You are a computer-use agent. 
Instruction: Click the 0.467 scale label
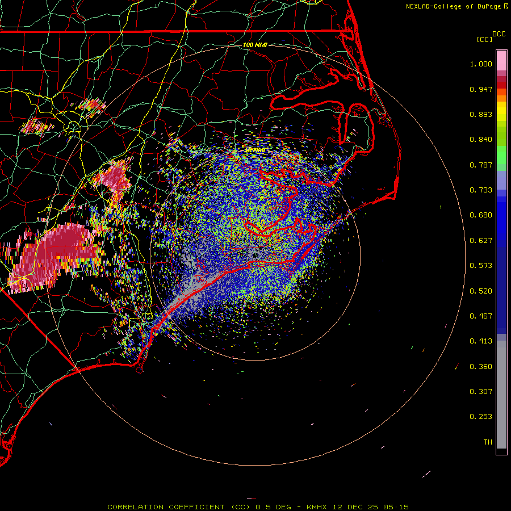(x=481, y=316)
